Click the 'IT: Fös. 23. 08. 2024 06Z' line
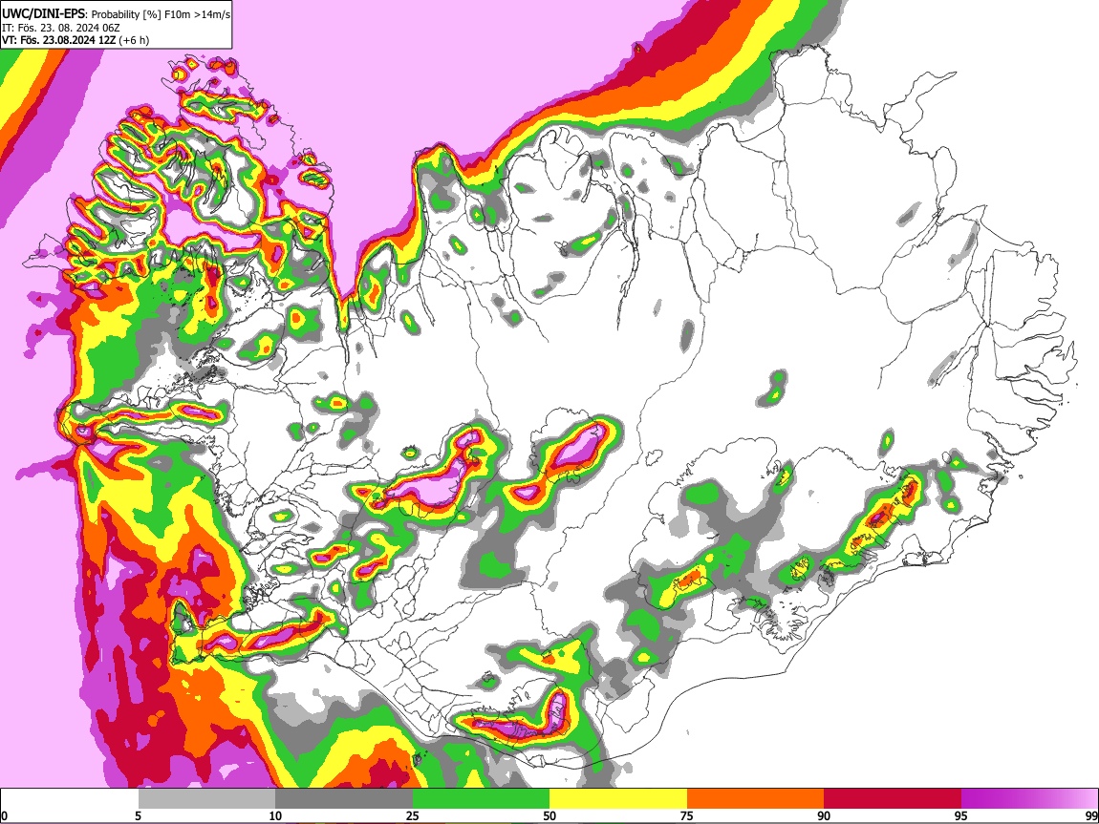 tap(61, 28)
